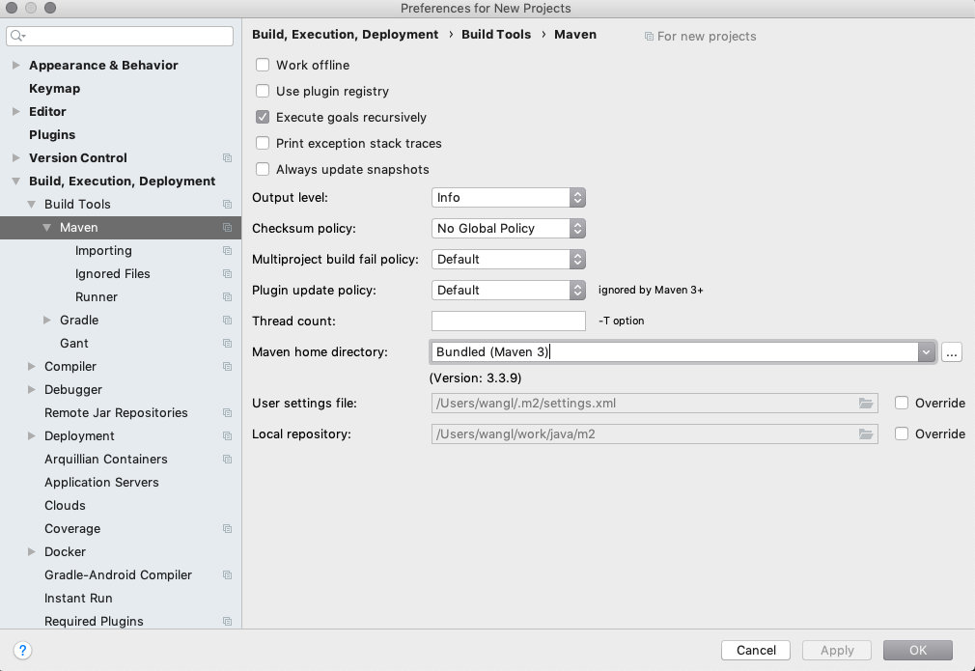Click folder icon in Local repository field
The width and height of the screenshot is (975, 671).
(x=866, y=434)
